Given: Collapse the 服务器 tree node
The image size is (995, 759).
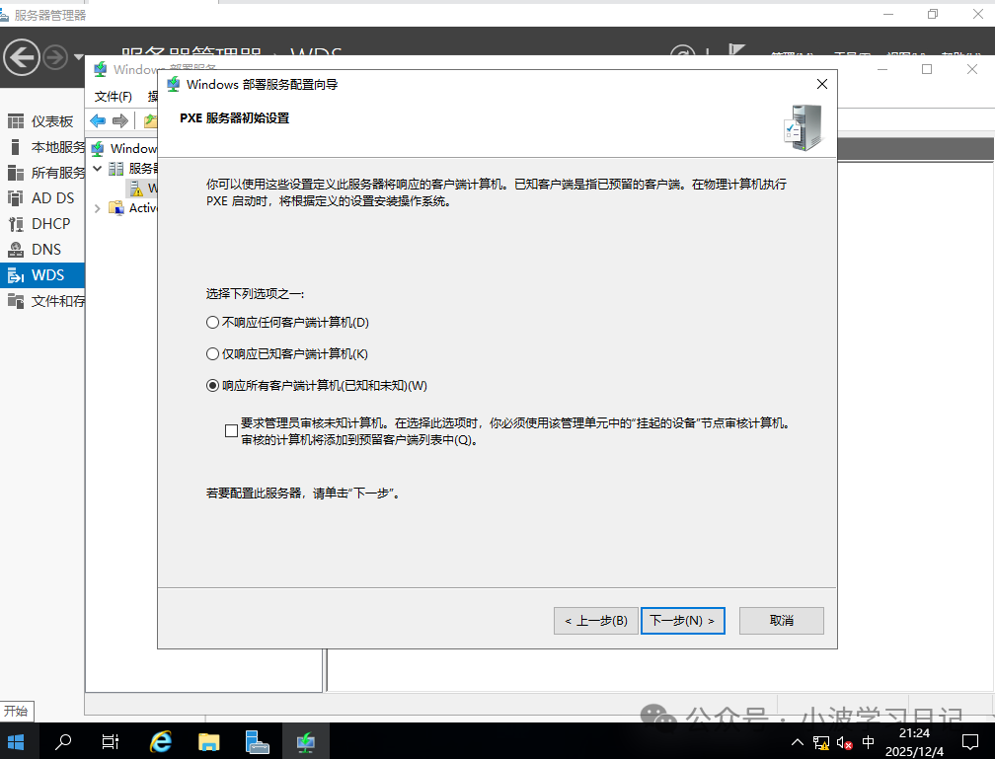Looking at the screenshot, I should pyautogui.click(x=97, y=168).
